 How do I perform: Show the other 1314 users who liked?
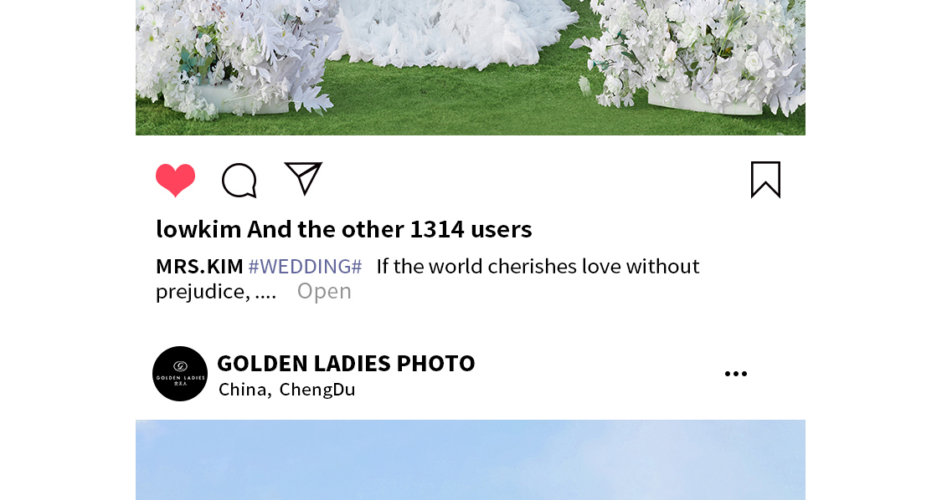(389, 229)
